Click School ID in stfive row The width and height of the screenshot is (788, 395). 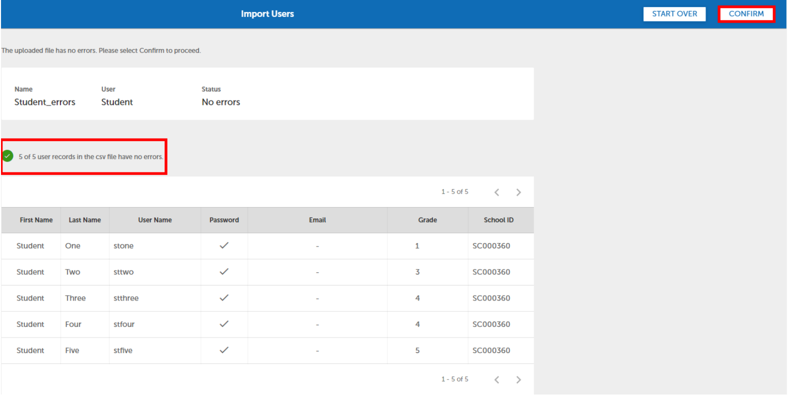[491, 350]
